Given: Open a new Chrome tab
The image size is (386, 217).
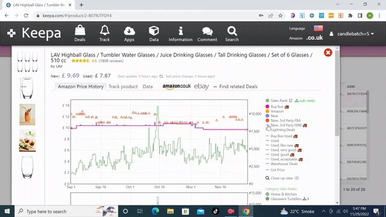Looking at the screenshot, I should coord(81,5).
